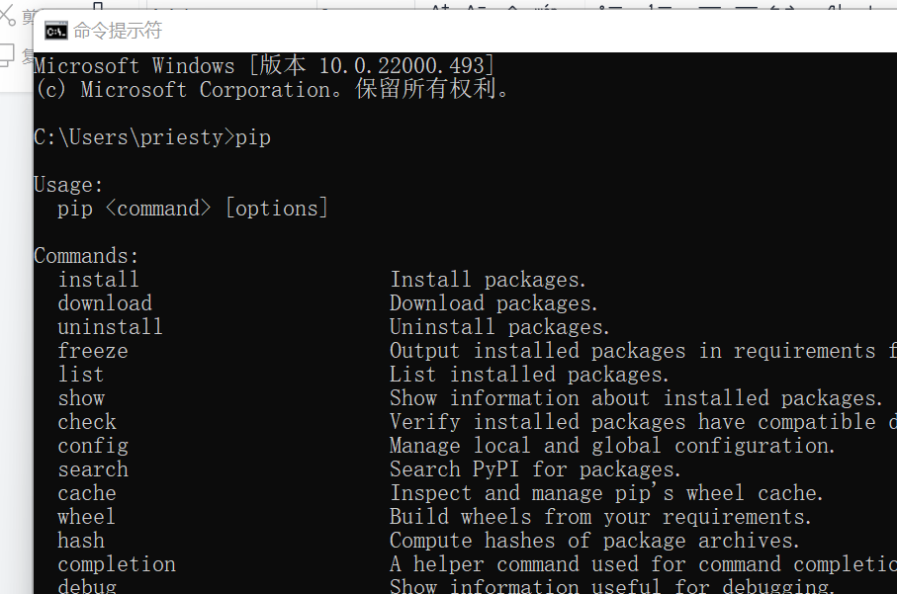Click the 'Uninstall packages.' description
The width and height of the screenshot is (897, 594).
500,327
